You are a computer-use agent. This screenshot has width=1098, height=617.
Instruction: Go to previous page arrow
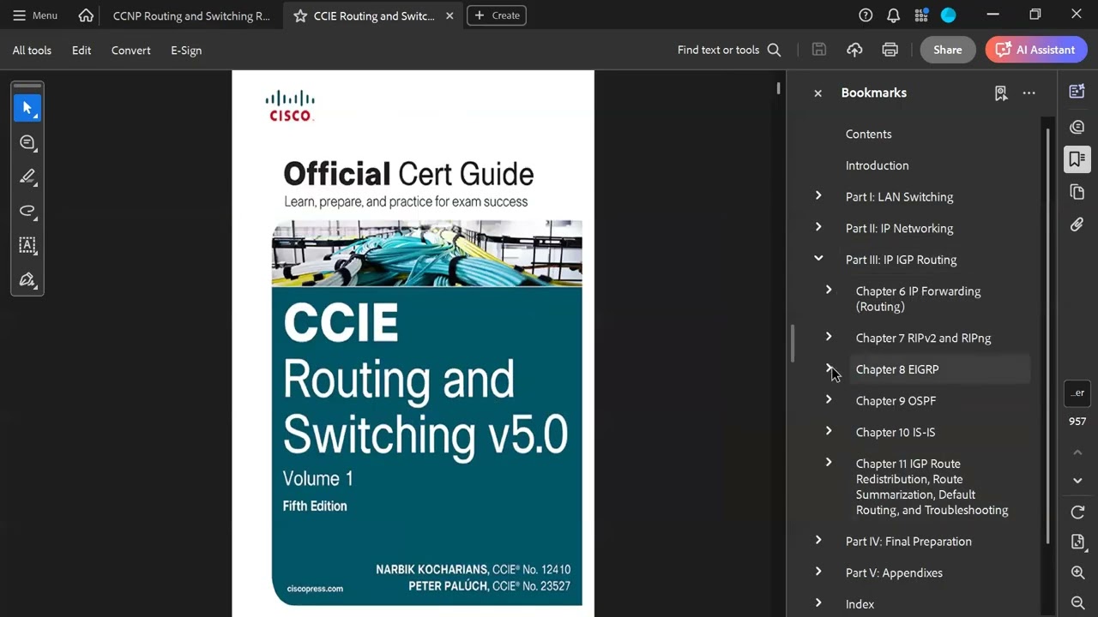point(1077,452)
